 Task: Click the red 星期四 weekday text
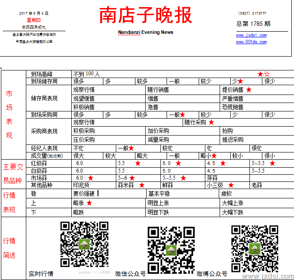[34, 20]
